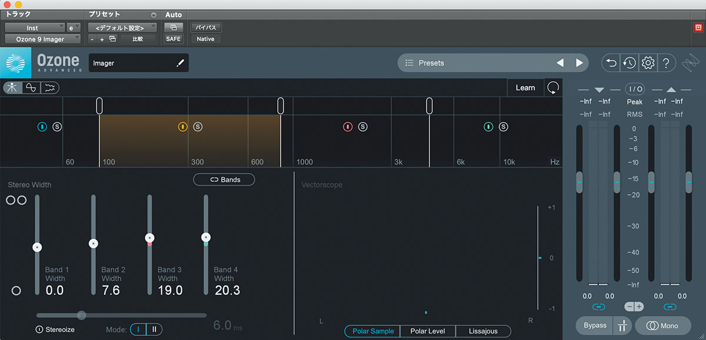Click the I/O meter button
Image resolution: width=706 pixels, height=340 pixels.
click(x=635, y=89)
